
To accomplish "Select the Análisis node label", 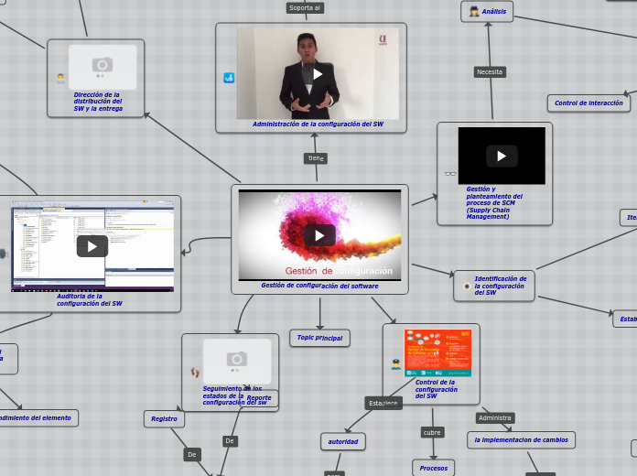I will coord(494,11).
